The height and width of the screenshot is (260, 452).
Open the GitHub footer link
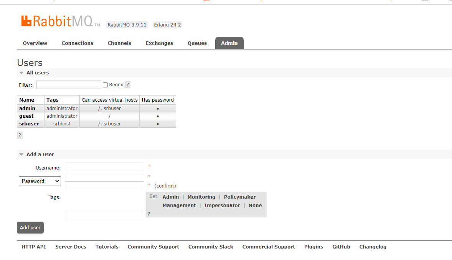coord(341,247)
